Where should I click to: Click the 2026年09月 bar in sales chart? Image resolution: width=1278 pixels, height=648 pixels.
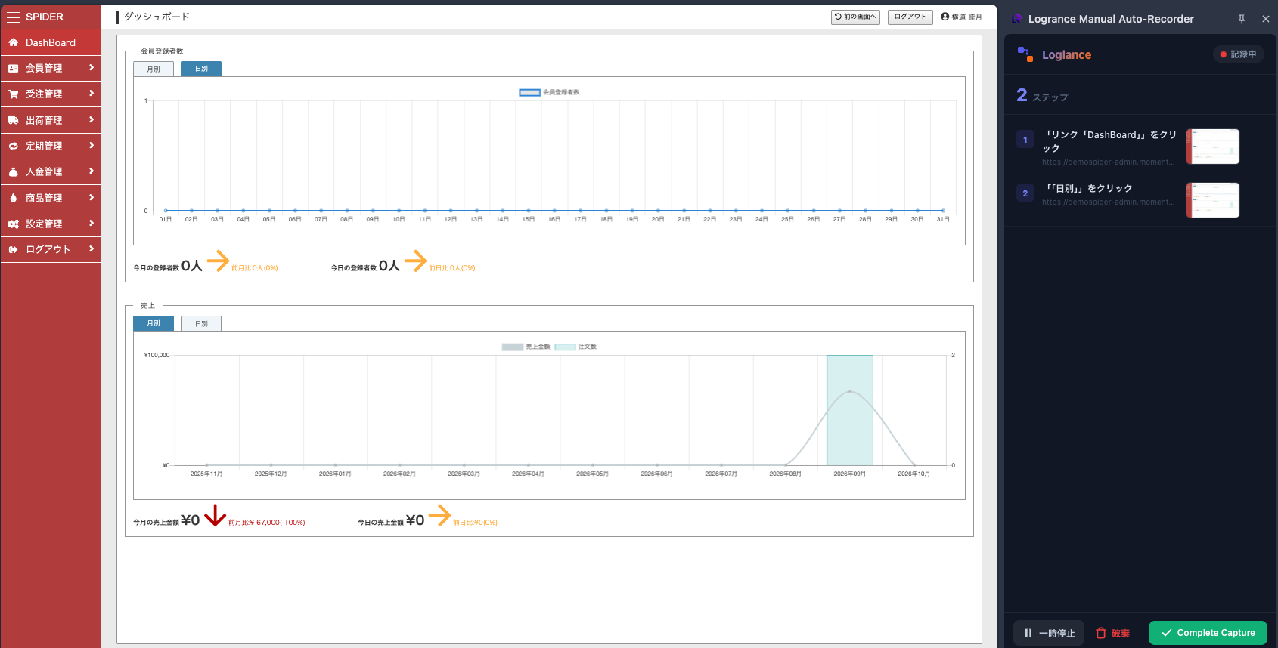pos(850,410)
